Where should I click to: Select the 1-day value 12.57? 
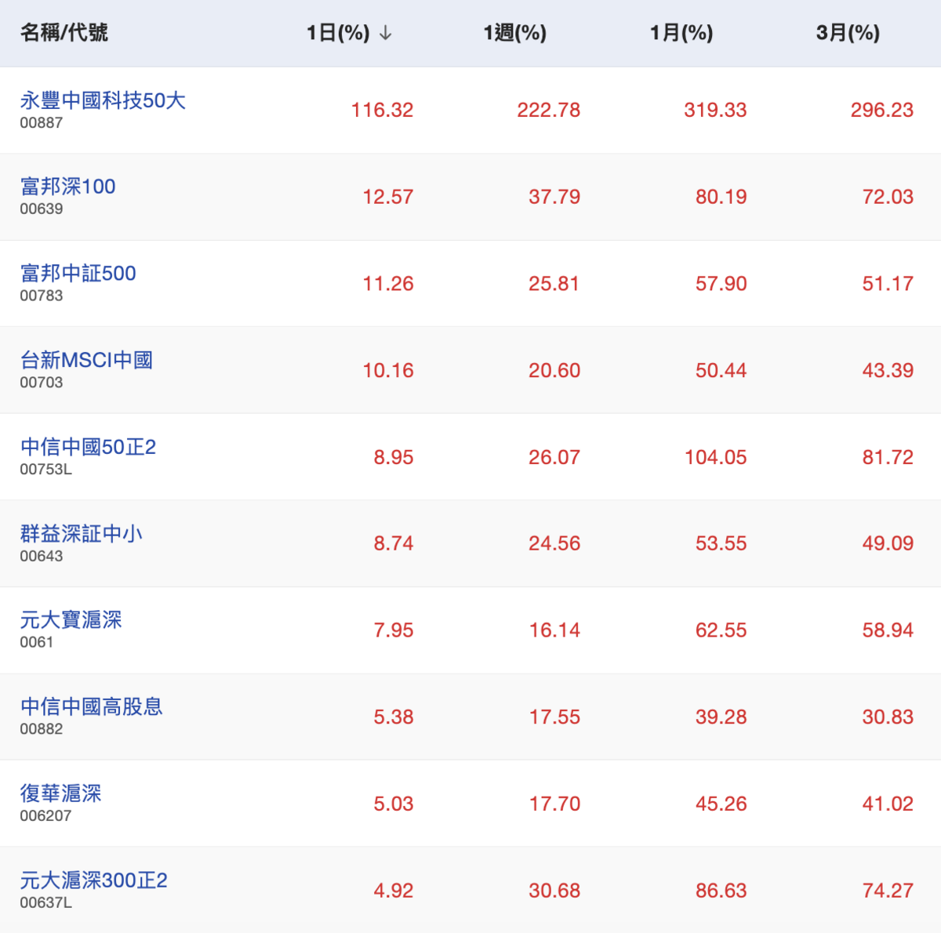pyautogui.click(x=388, y=197)
